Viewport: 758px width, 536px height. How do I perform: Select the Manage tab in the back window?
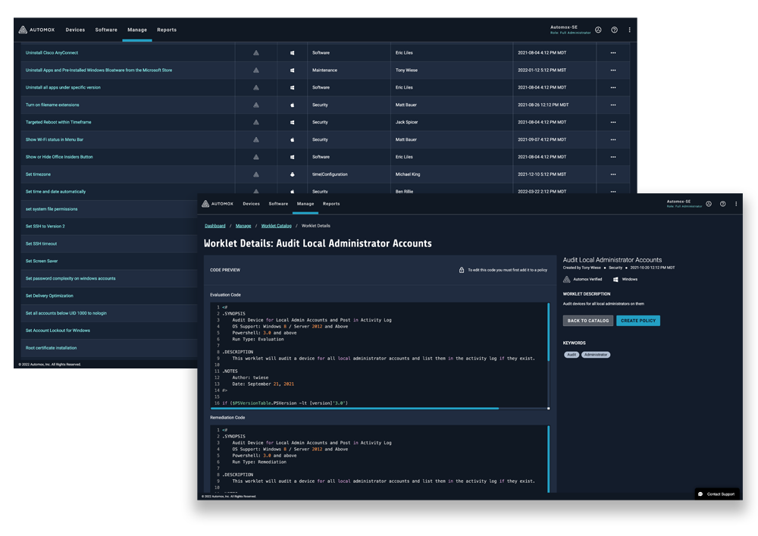click(x=137, y=30)
